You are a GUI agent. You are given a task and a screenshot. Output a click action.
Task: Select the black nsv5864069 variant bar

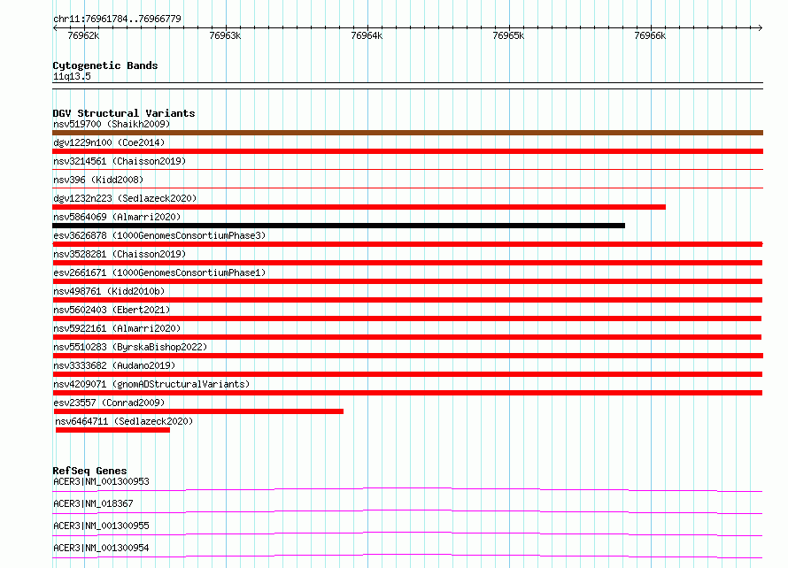tap(339, 226)
